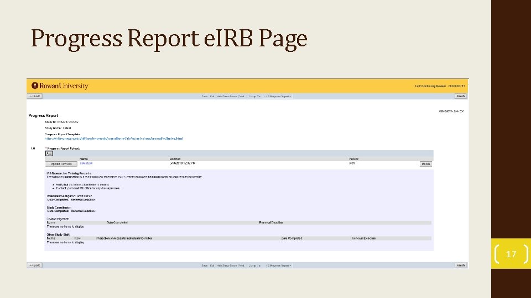Click the top << Back button

tap(34, 96)
